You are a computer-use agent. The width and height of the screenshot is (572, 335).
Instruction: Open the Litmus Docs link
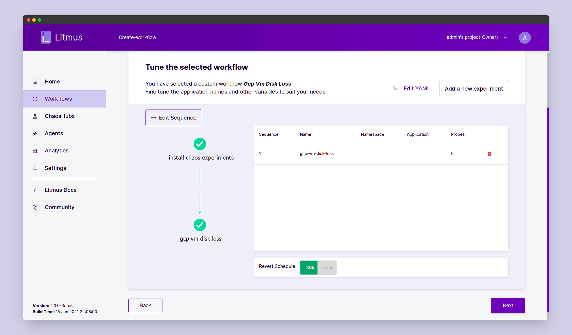64,190
